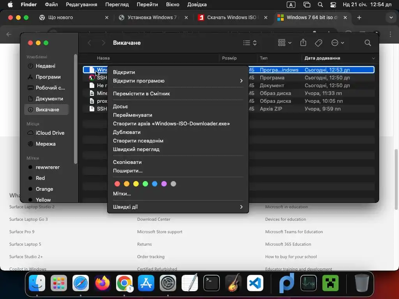399x299 pixels.
Task: Launch Firefox from the Dock
Action: [x=102, y=283]
